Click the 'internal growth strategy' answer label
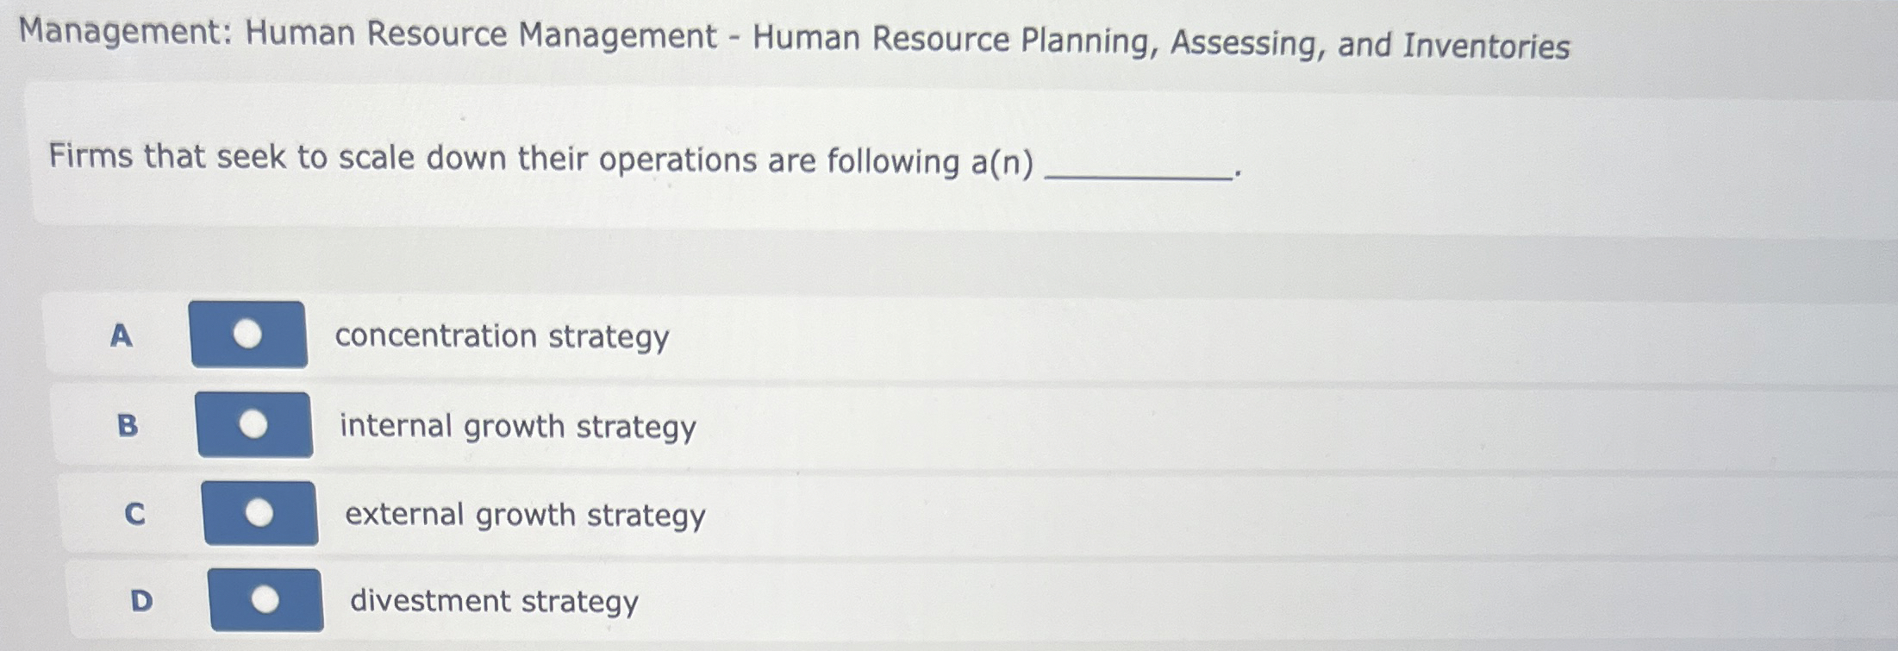The width and height of the screenshot is (1898, 651). pos(517,426)
